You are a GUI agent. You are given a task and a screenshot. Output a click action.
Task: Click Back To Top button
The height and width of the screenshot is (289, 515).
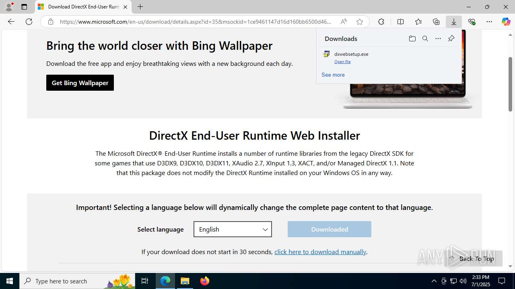click(x=473, y=258)
